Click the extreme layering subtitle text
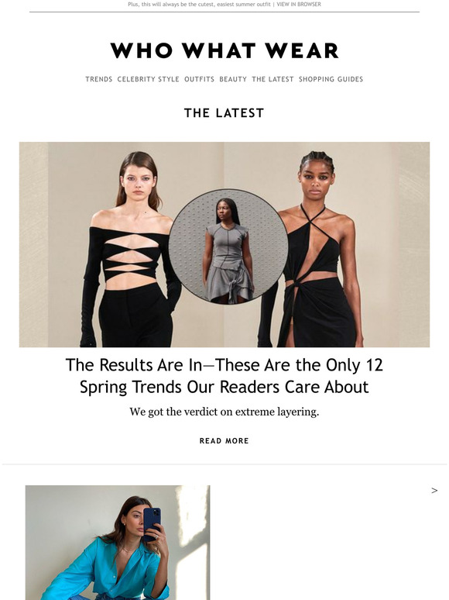This screenshot has width=449, height=600. (x=224, y=412)
